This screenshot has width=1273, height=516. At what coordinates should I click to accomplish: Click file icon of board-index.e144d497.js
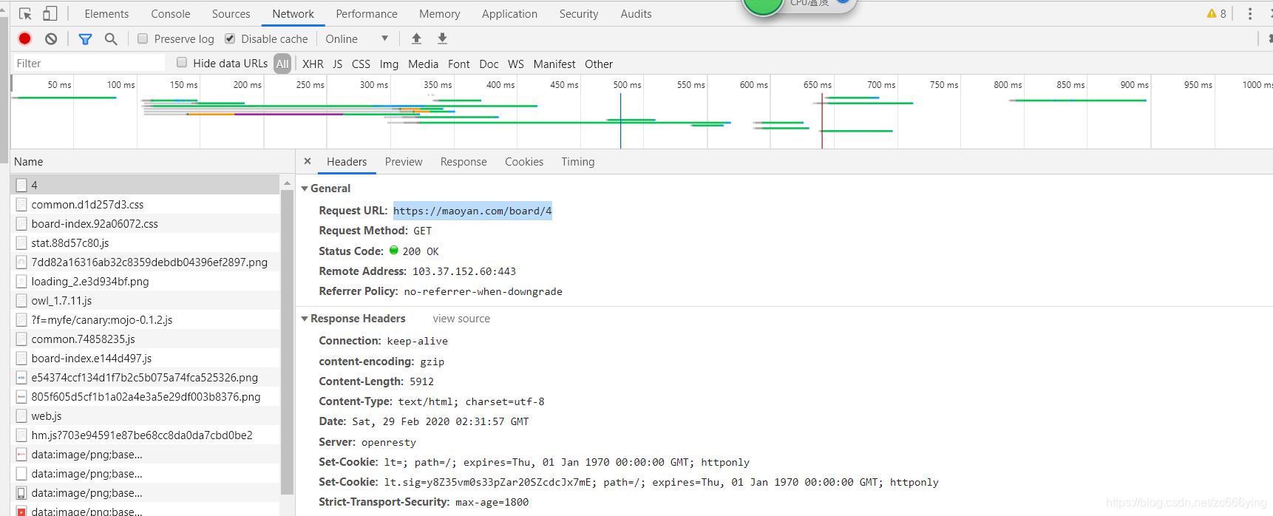tap(21, 358)
